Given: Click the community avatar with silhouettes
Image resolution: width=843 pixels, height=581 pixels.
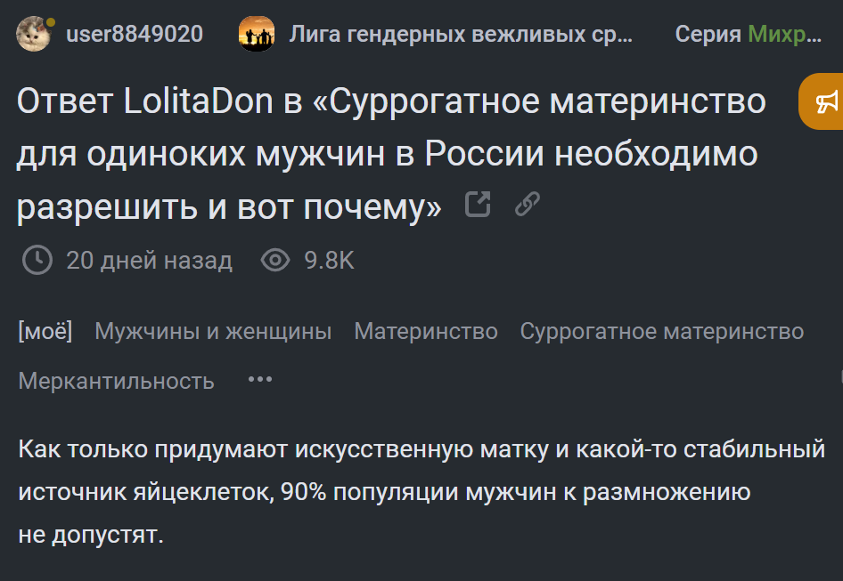Looking at the screenshot, I should [257, 35].
